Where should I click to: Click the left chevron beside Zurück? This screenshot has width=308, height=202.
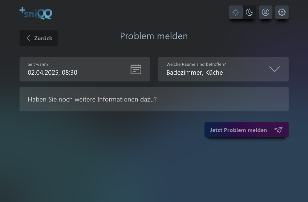pos(28,38)
